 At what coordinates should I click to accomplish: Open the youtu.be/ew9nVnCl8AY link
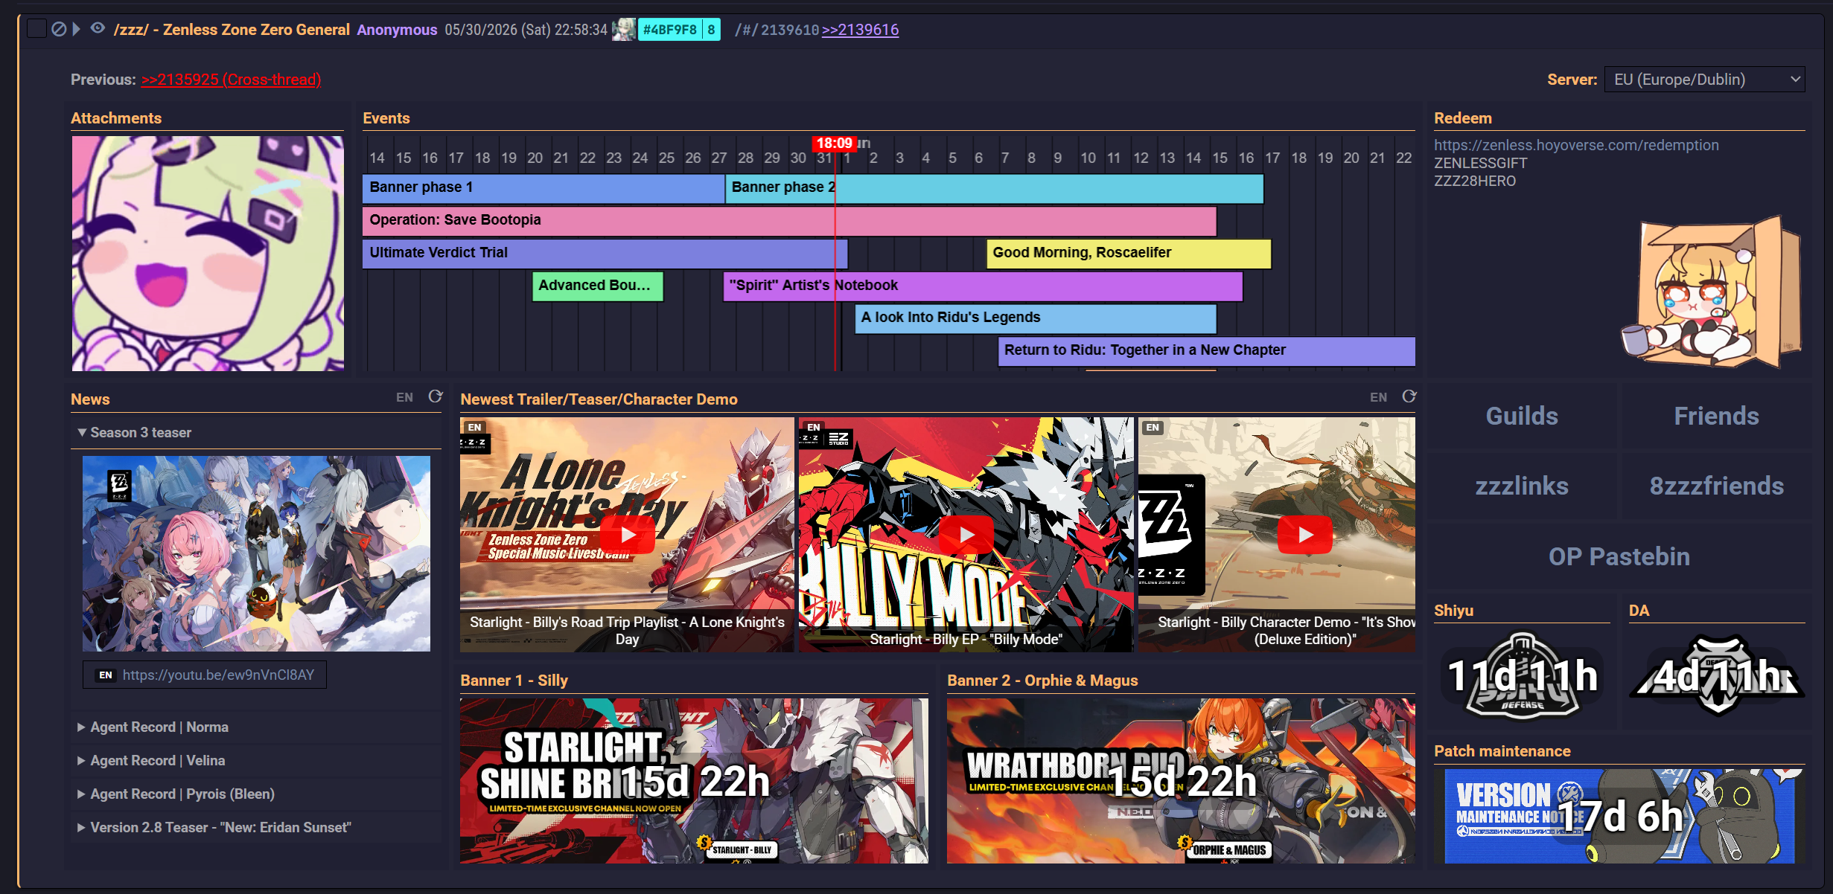(218, 675)
